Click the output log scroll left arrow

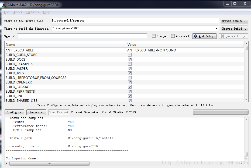tap(7, 163)
